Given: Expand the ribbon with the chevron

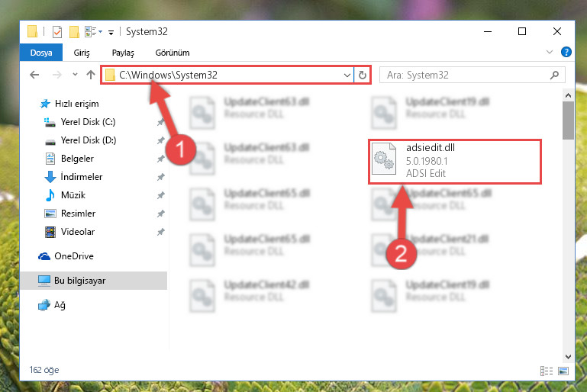Looking at the screenshot, I should coord(549,52).
